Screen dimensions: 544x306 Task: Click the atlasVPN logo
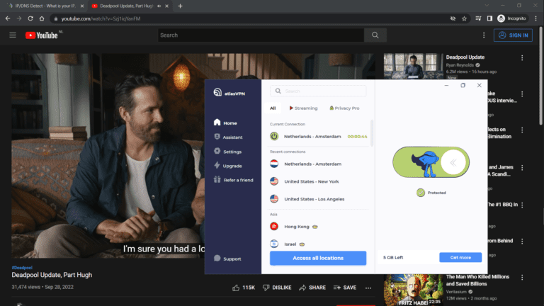[x=229, y=93]
